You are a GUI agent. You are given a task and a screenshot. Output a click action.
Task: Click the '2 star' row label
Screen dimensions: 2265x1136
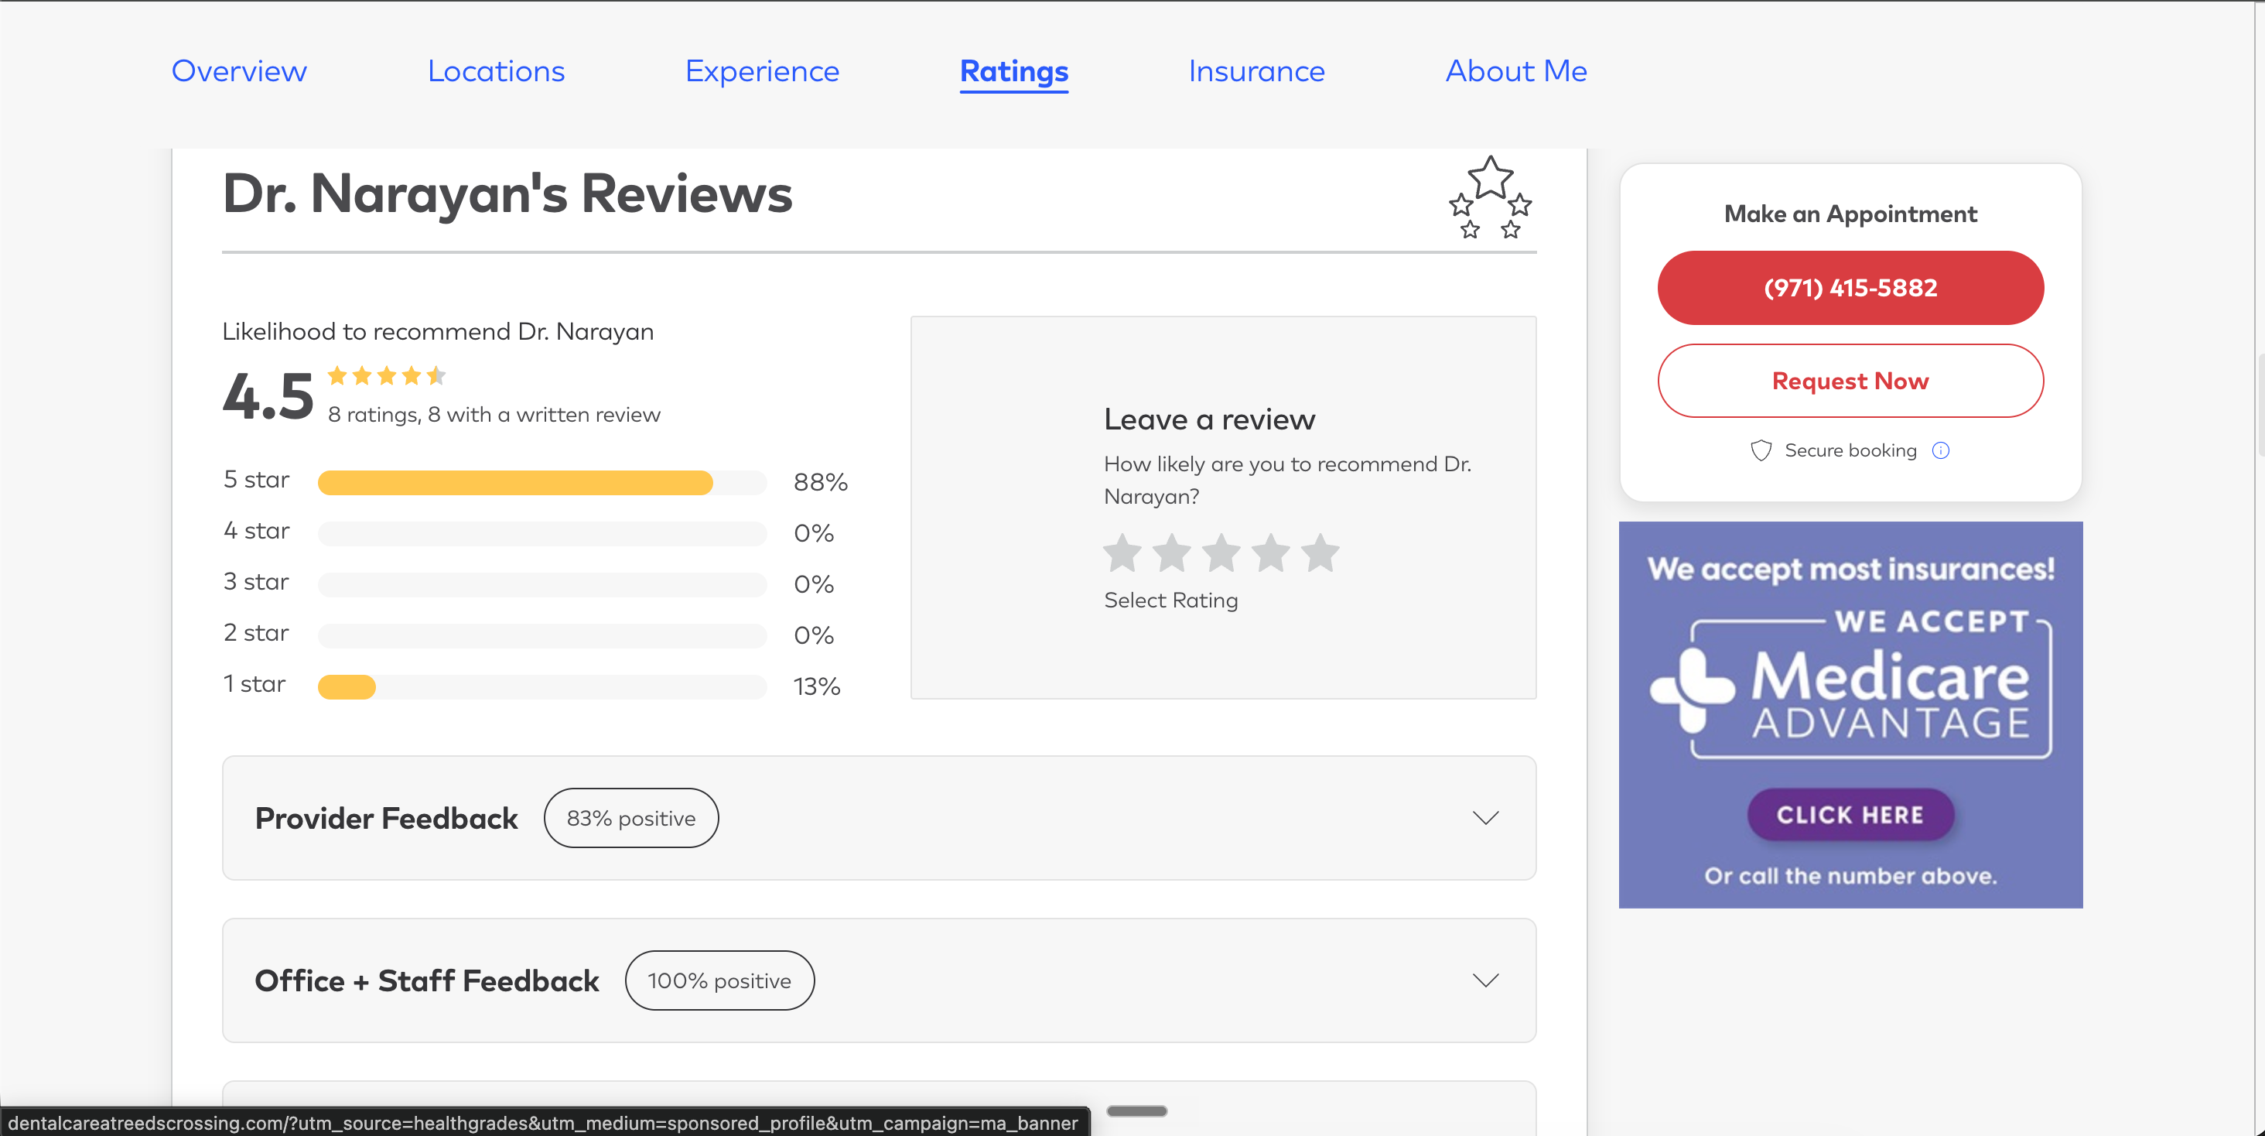tap(256, 632)
